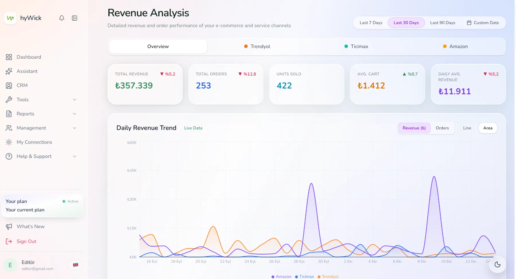This screenshot has height=279, width=516.
Task: Click the Sign Out arrow icon
Action: [x=9, y=241]
